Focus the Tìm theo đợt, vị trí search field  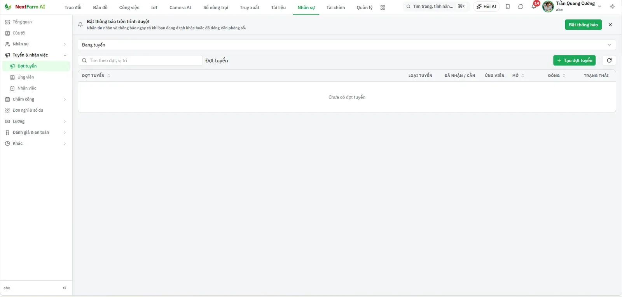tap(140, 60)
